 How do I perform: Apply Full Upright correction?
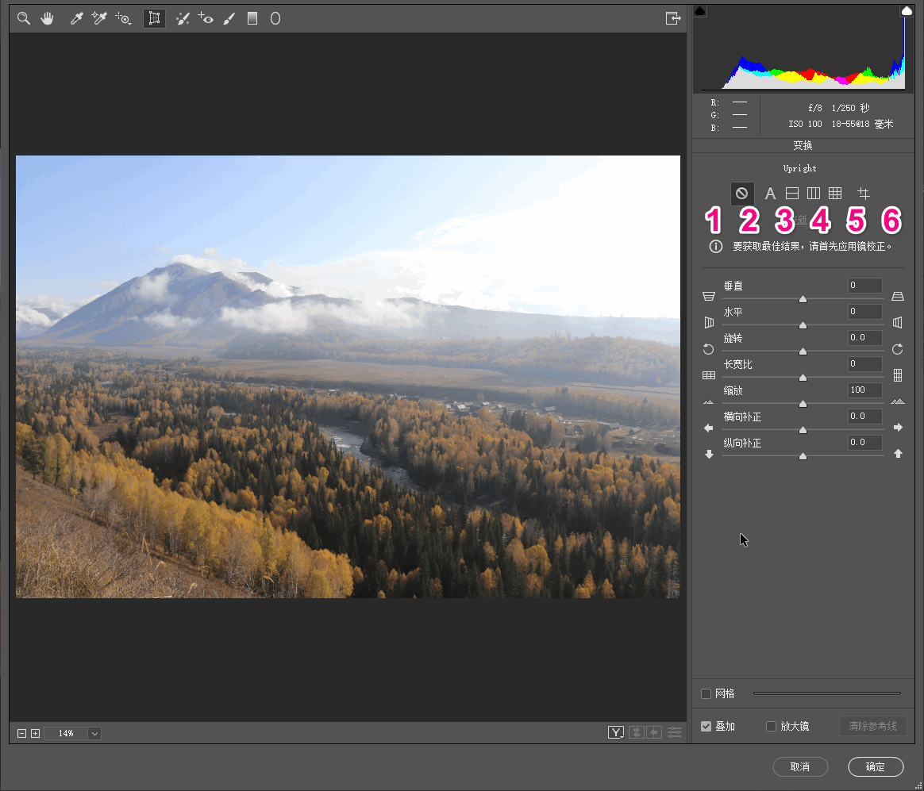click(835, 193)
